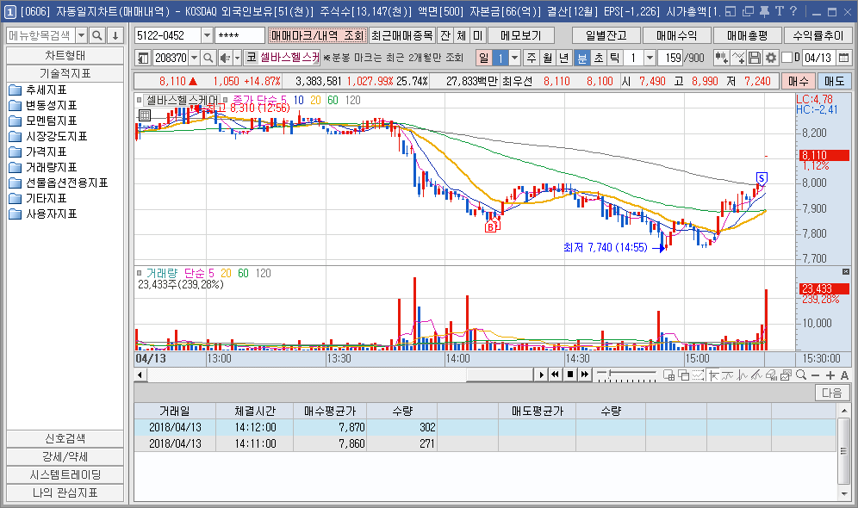This screenshot has height=508, width=858.
Task: Click the title bar help question mark
Action: 793,11
